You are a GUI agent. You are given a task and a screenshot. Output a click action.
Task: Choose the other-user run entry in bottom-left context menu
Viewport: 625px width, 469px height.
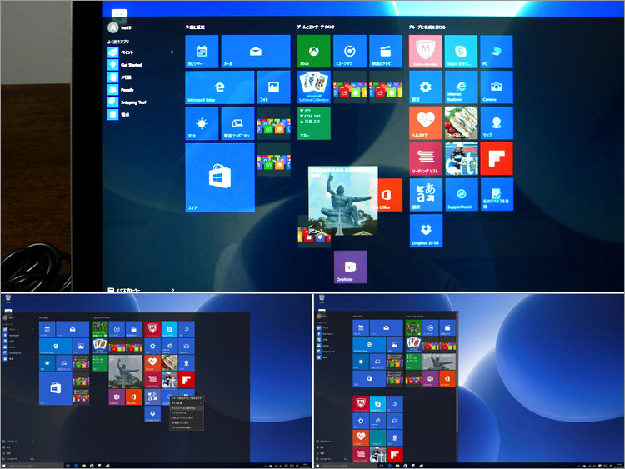187,417
